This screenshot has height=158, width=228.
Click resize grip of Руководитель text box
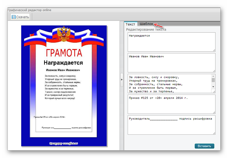coord(214,133)
